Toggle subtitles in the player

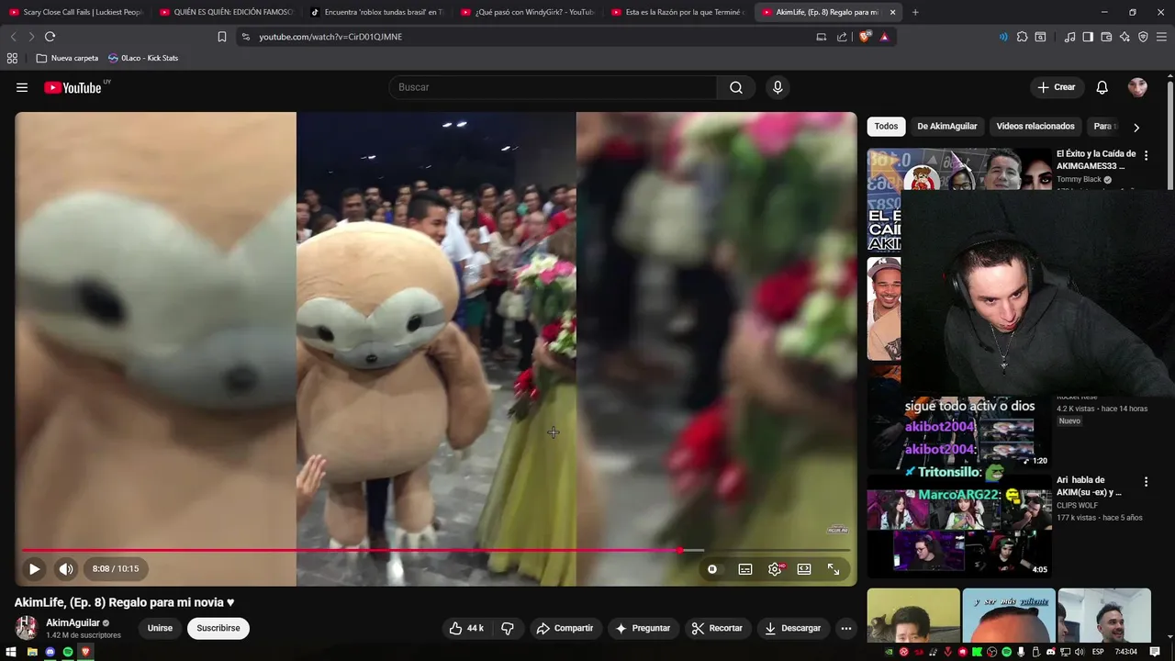[745, 569]
